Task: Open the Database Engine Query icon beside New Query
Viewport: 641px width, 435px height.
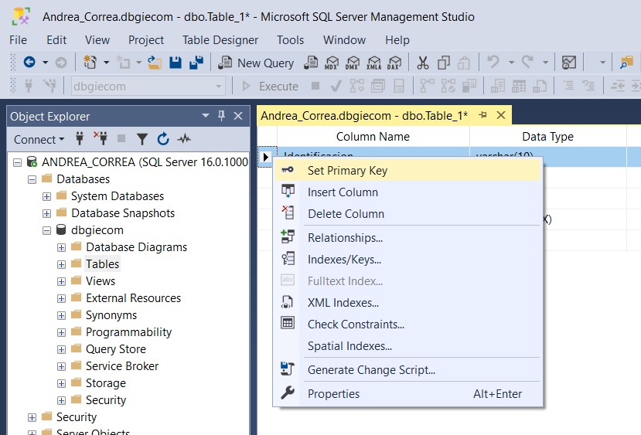Action: [x=311, y=63]
